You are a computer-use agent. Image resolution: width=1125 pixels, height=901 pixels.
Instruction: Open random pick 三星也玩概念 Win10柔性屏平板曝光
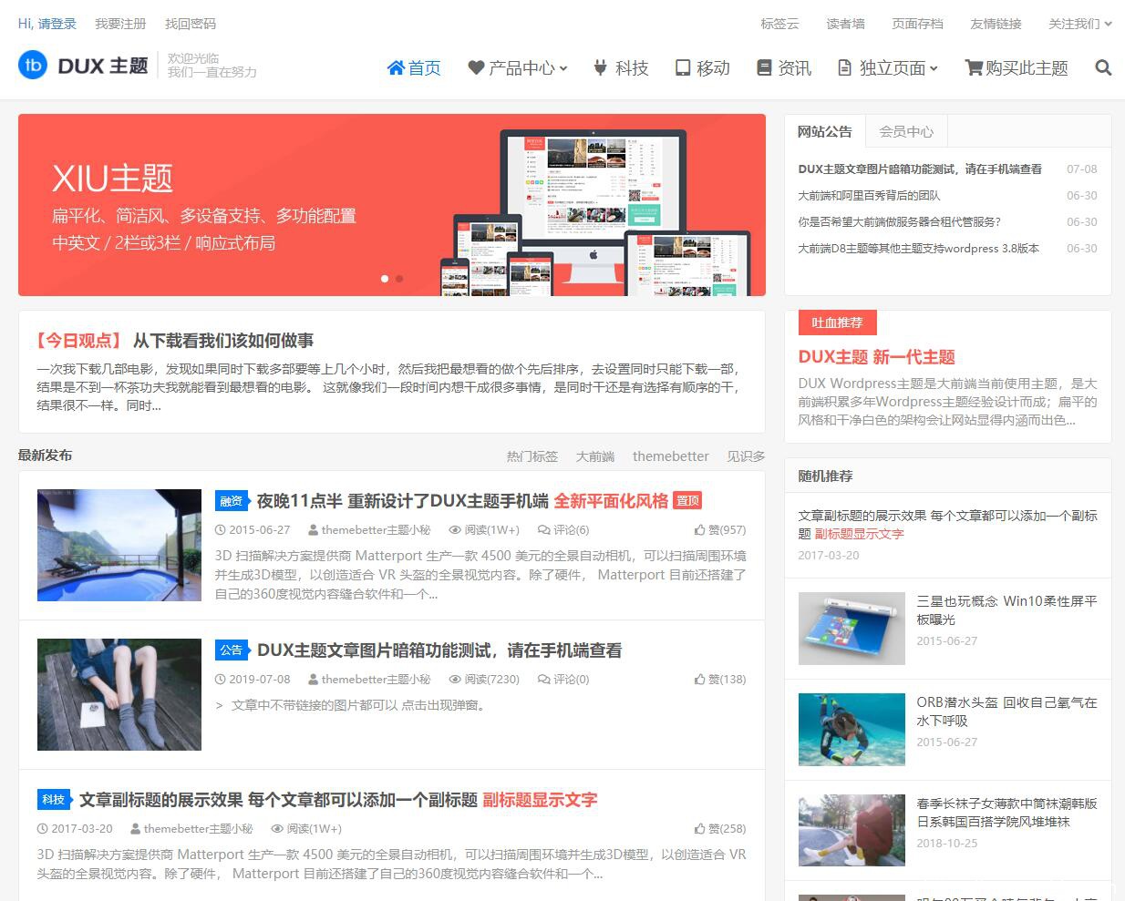pyautogui.click(x=1007, y=610)
